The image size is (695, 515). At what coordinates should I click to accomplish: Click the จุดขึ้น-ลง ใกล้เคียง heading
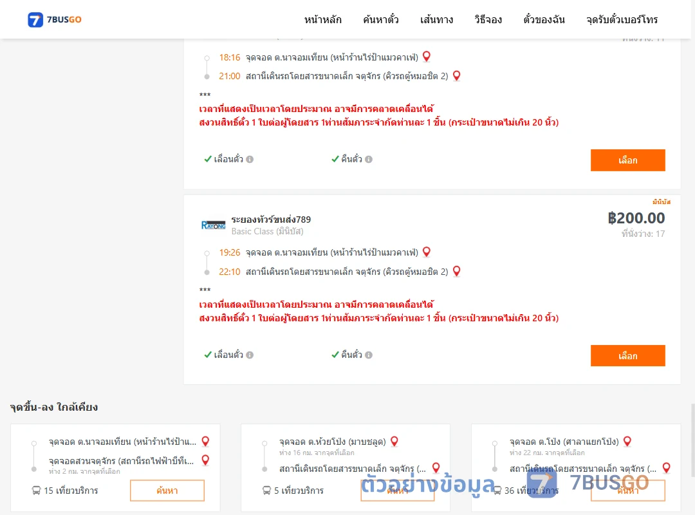click(54, 407)
